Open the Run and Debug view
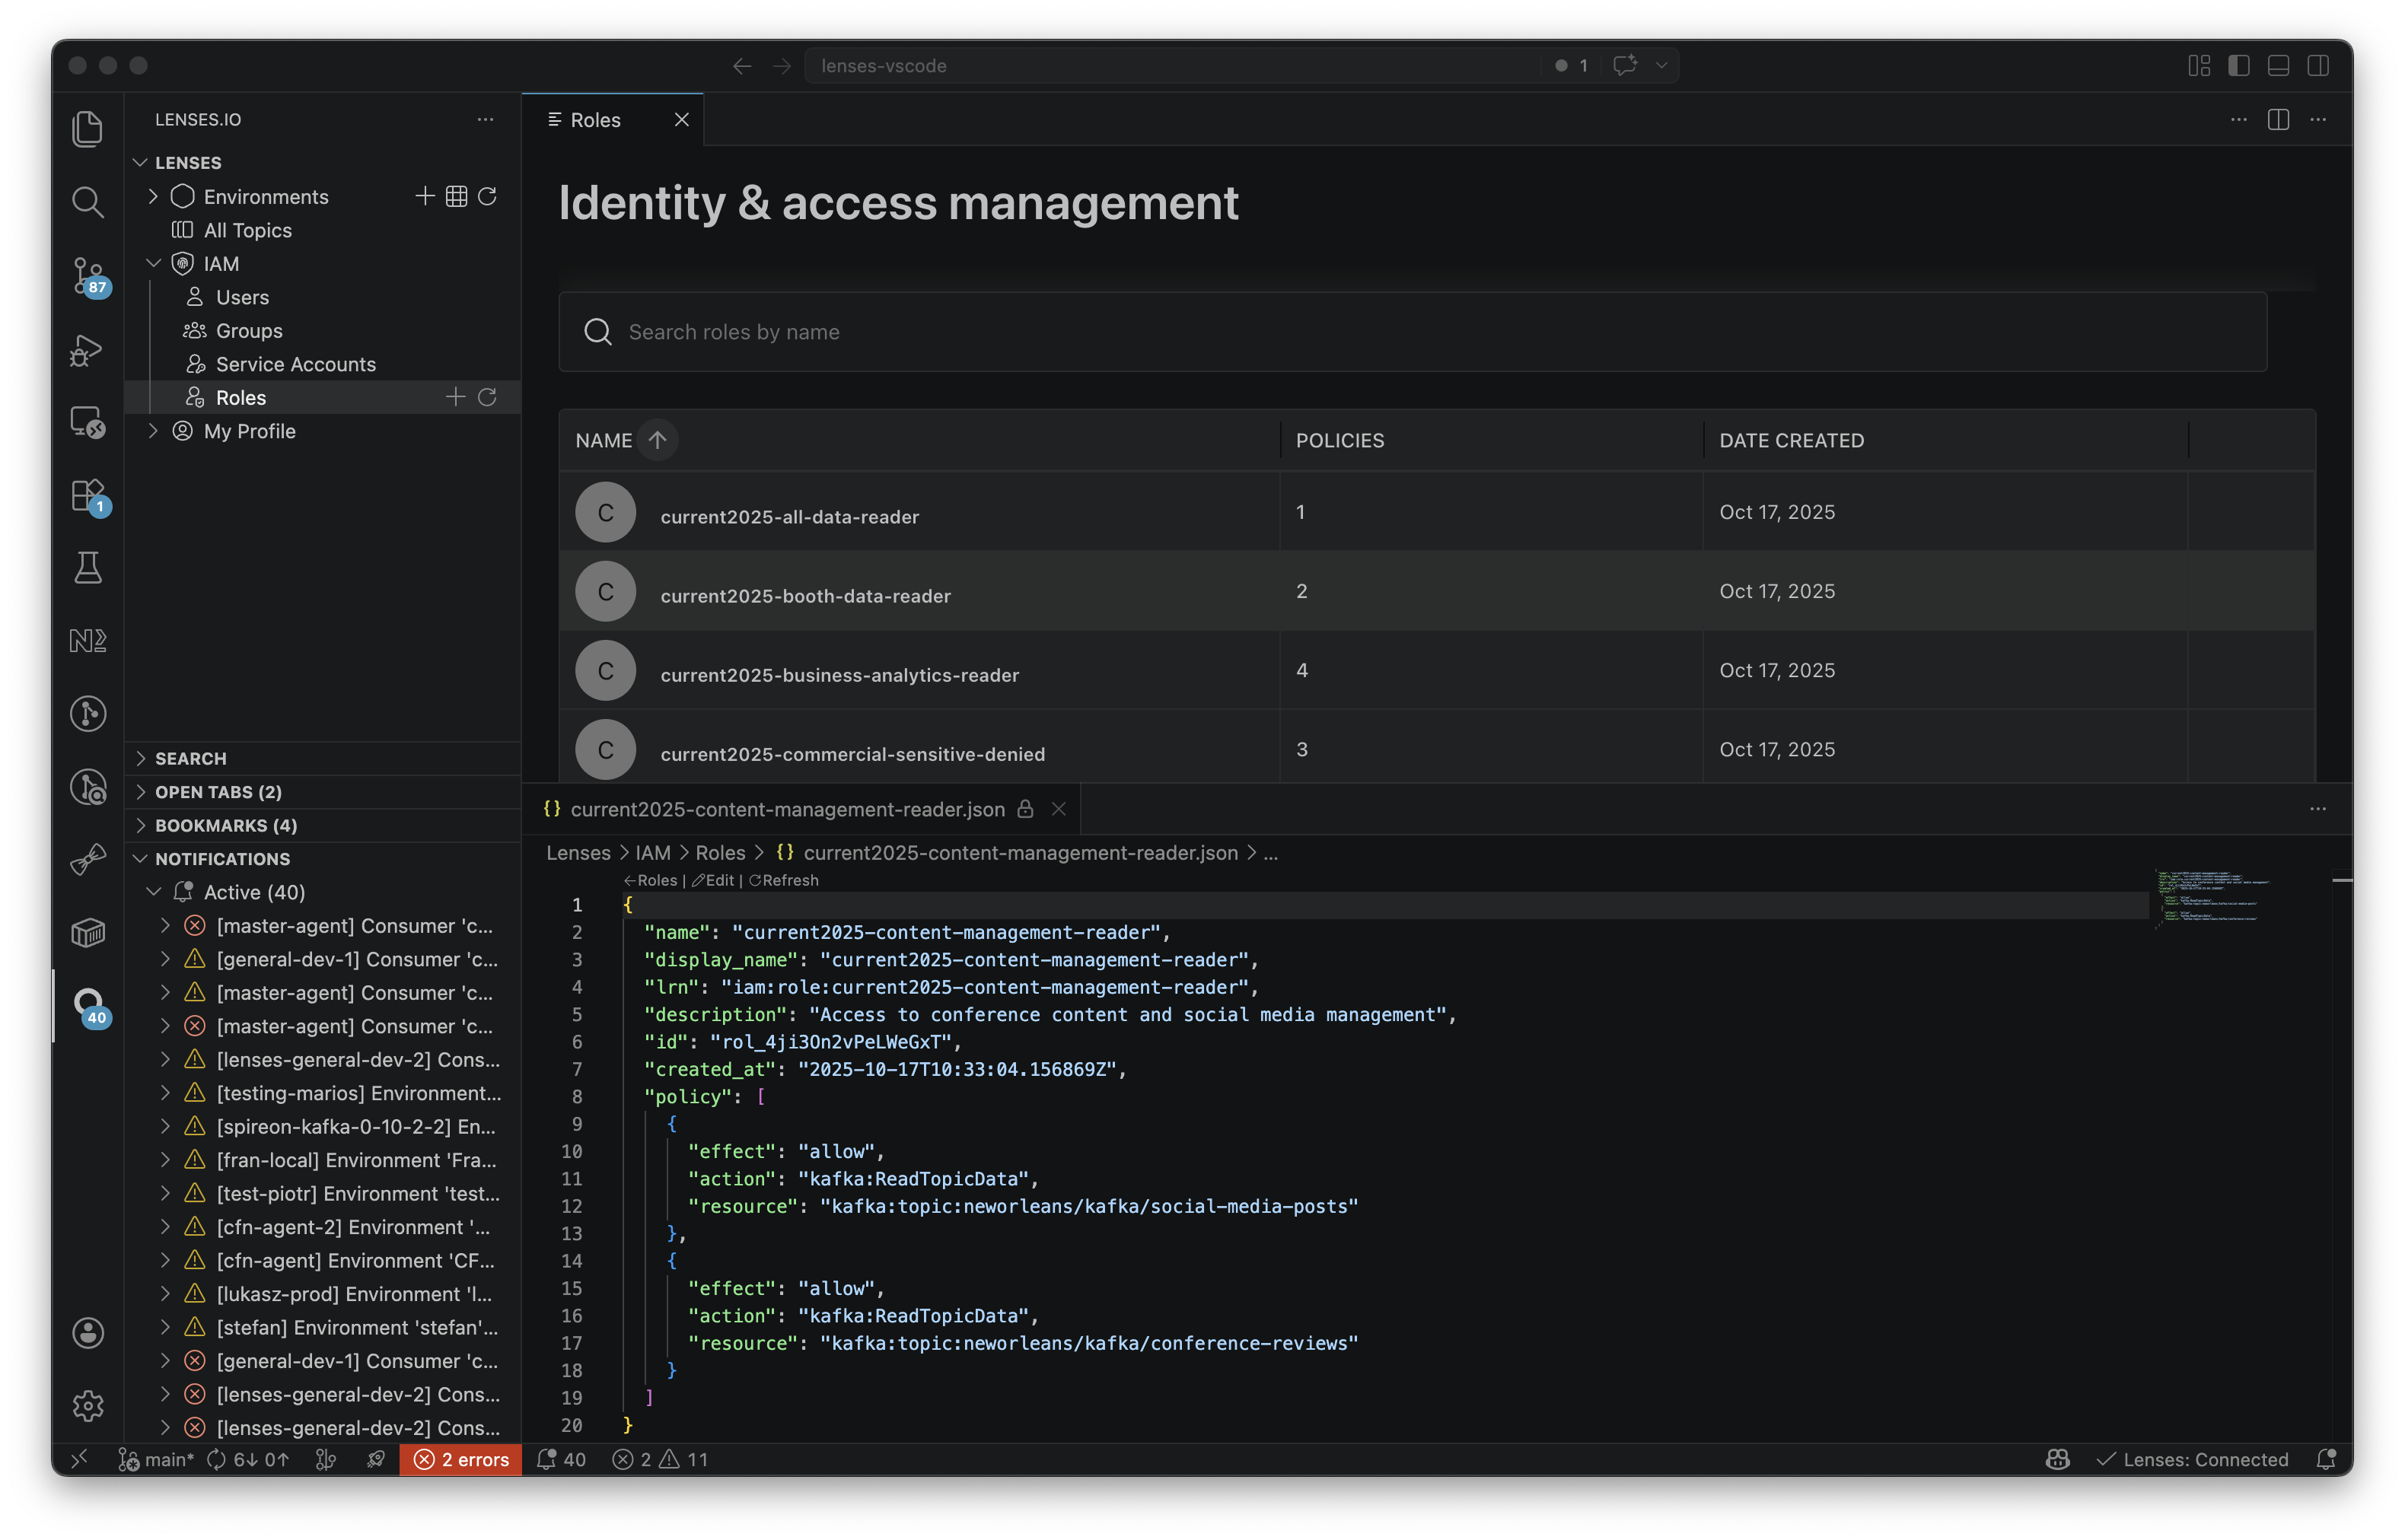 88,350
